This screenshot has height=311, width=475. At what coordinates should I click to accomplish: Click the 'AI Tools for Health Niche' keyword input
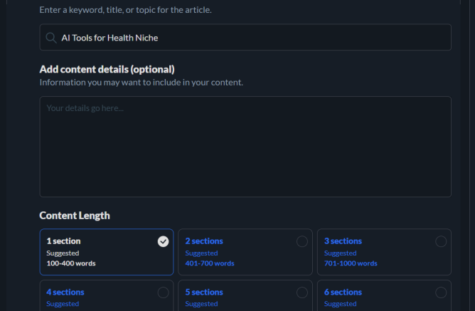pos(245,38)
